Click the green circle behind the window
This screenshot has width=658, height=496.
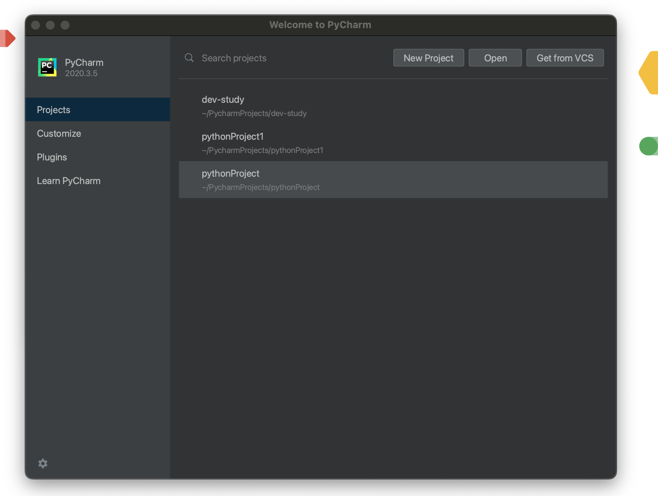tap(649, 146)
